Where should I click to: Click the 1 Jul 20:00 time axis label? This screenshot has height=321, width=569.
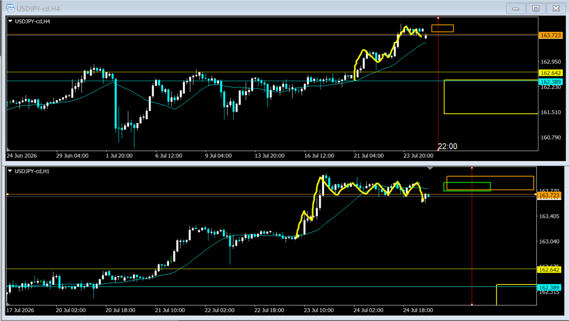click(x=119, y=155)
